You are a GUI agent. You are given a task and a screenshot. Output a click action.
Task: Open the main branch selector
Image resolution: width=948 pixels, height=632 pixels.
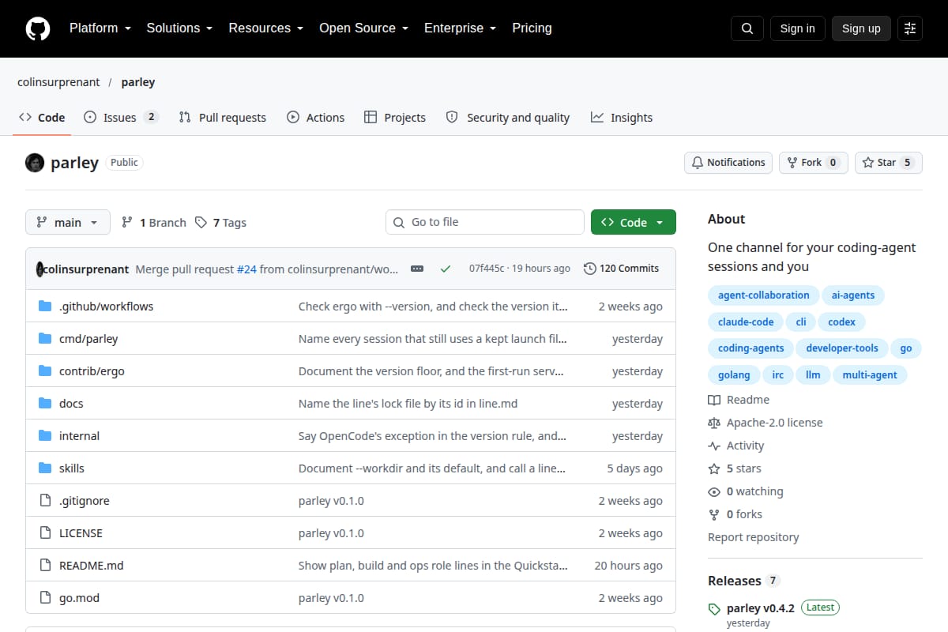(x=68, y=223)
